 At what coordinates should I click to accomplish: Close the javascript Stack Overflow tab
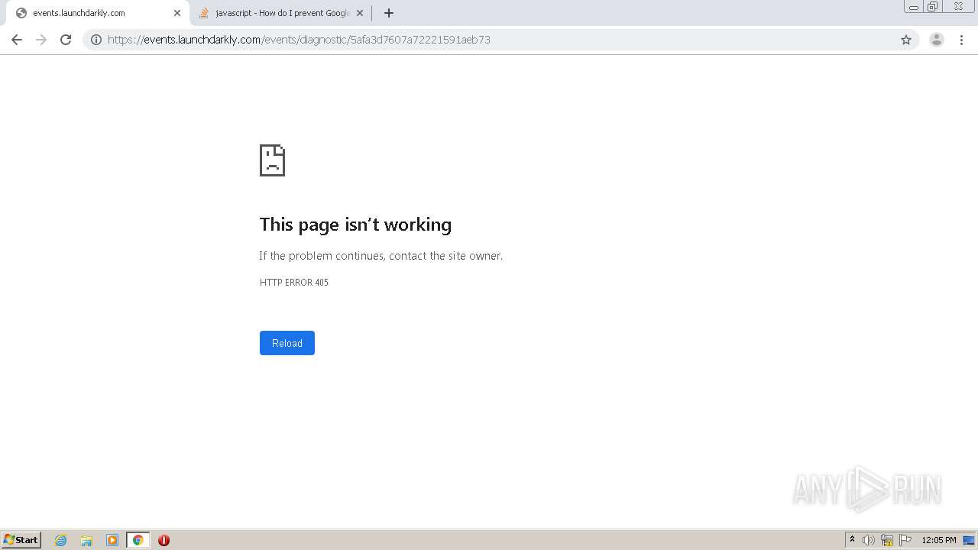pyautogui.click(x=360, y=13)
